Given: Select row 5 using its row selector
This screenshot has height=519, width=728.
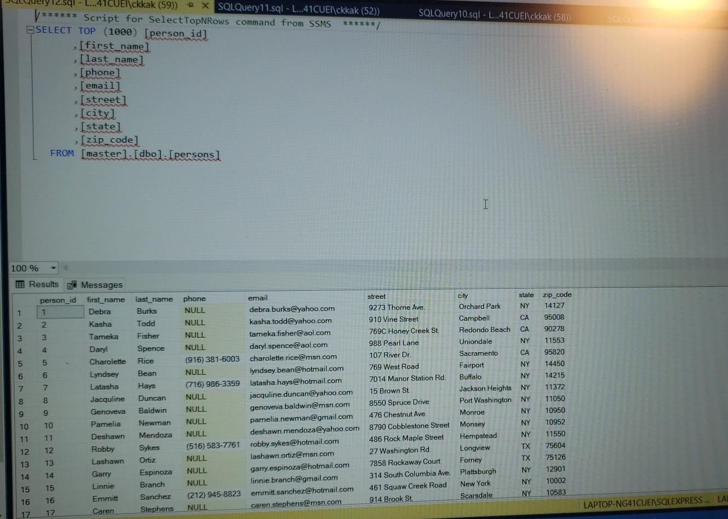Looking at the screenshot, I should coord(20,362).
